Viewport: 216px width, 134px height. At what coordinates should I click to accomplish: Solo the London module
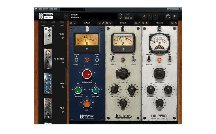111,23
